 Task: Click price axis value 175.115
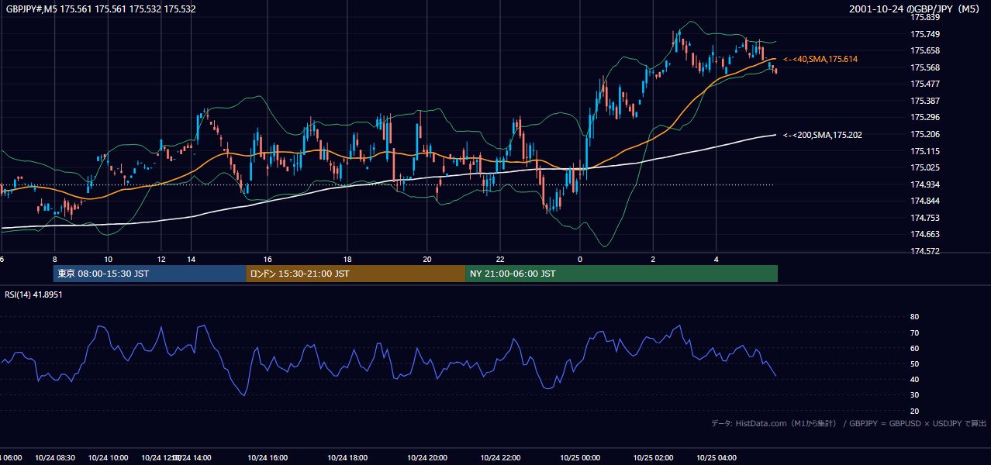(x=925, y=151)
